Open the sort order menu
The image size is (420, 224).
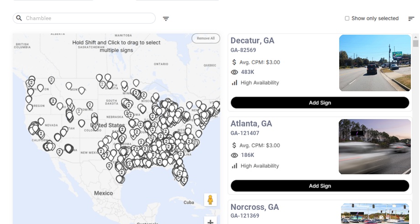pyautogui.click(x=411, y=19)
